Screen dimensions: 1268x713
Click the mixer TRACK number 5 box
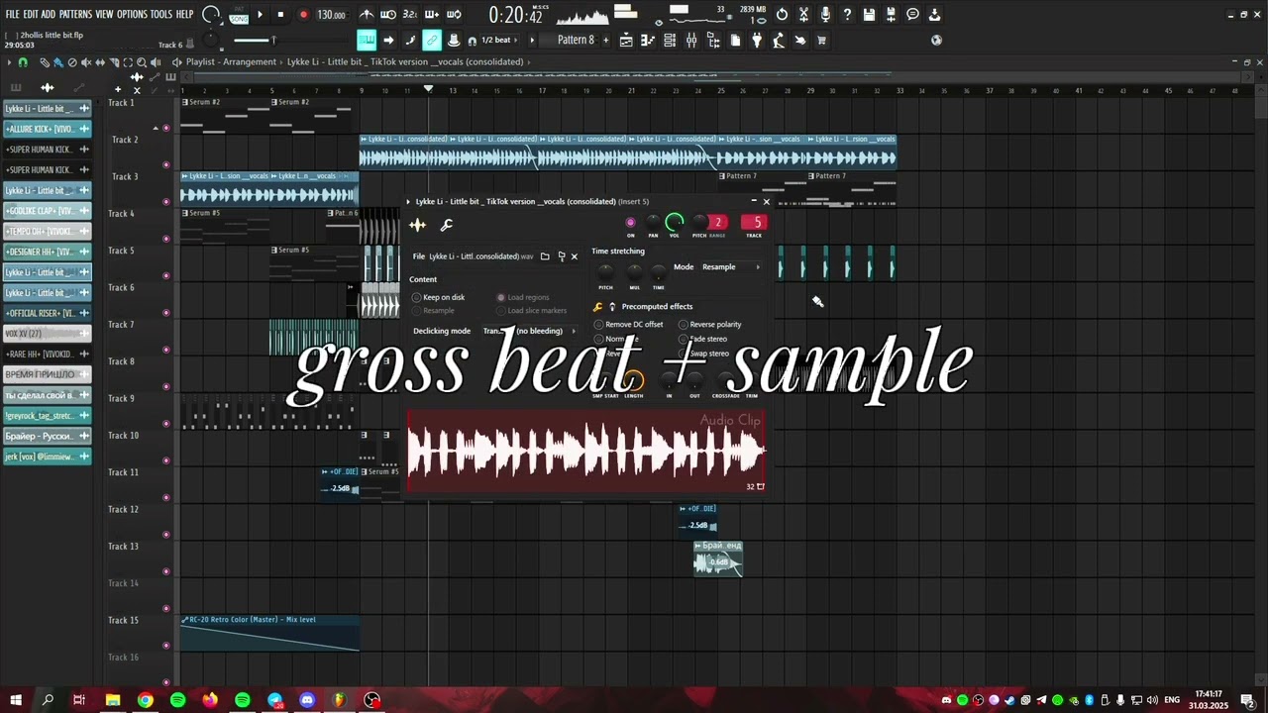754,222
